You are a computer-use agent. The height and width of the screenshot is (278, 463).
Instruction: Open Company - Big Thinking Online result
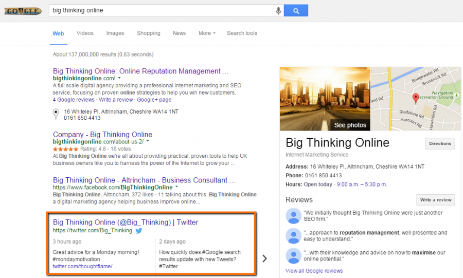click(x=102, y=135)
